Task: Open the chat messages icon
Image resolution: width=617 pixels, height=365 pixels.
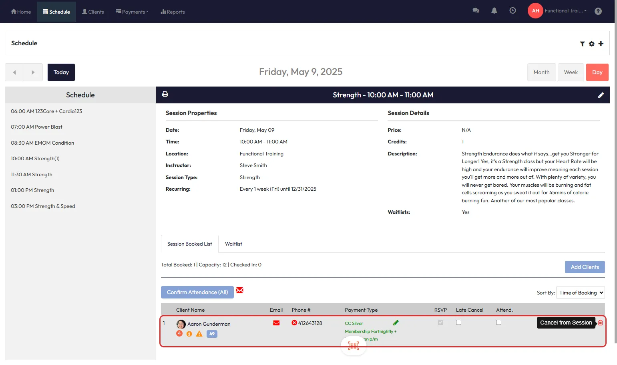Action: click(476, 11)
